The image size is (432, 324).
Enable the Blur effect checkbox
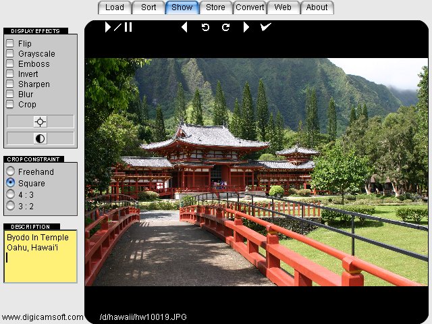coord(10,94)
